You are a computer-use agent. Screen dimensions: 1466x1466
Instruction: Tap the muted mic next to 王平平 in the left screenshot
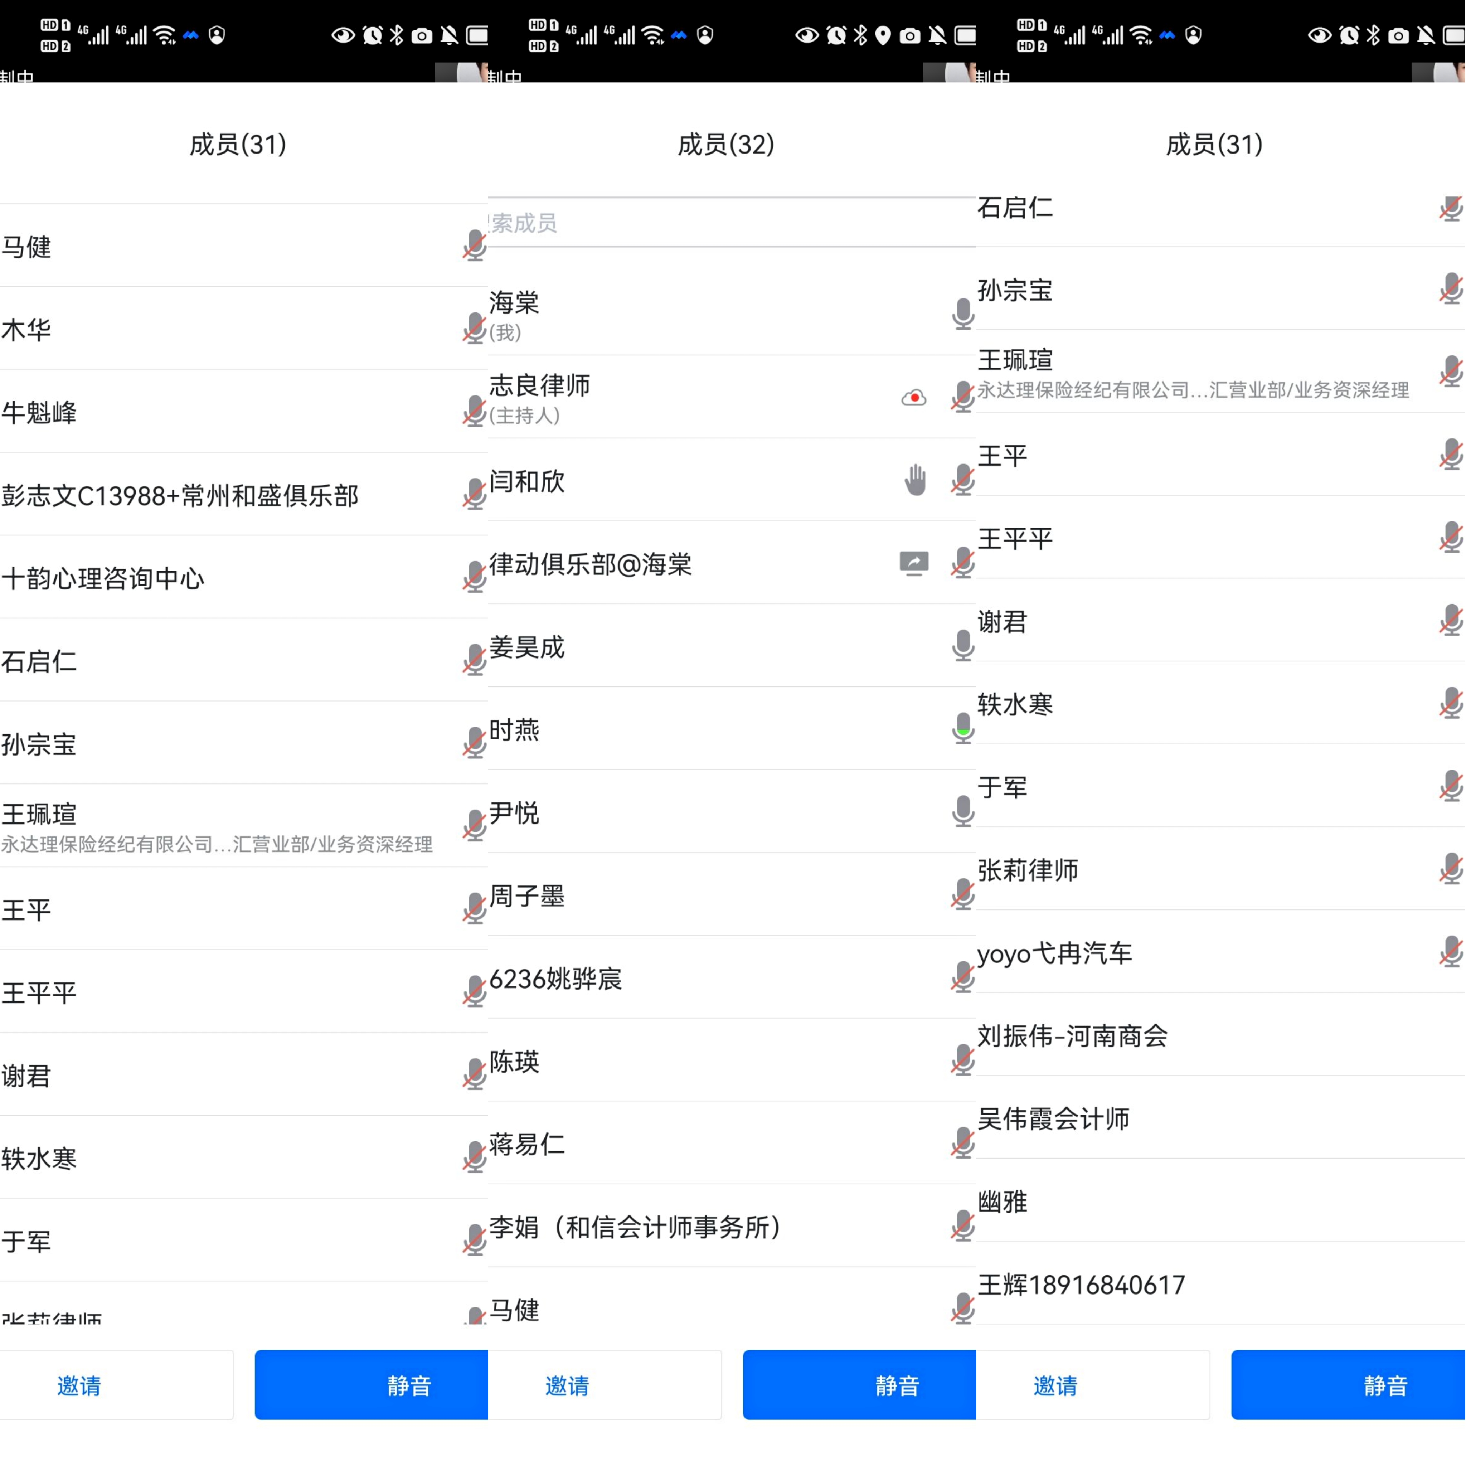coord(475,991)
